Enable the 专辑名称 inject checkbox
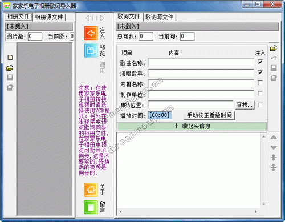The width and height of the screenshot is (285, 222). tap(260, 83)
